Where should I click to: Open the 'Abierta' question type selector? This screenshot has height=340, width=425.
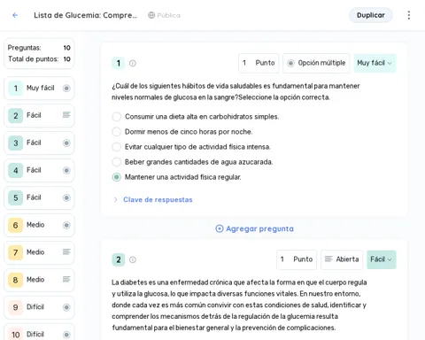(x=342, y=259)
